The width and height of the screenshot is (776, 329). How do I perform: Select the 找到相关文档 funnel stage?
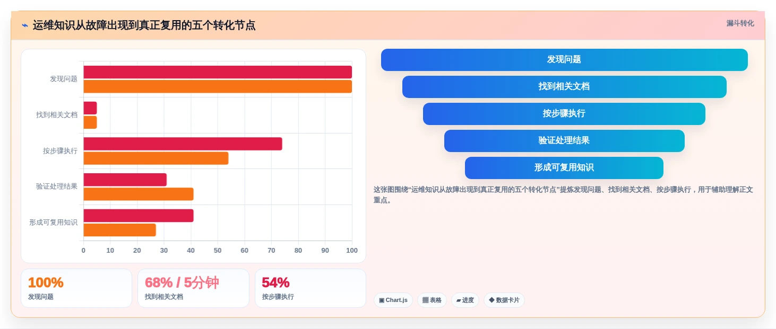[x=564, y=87]
